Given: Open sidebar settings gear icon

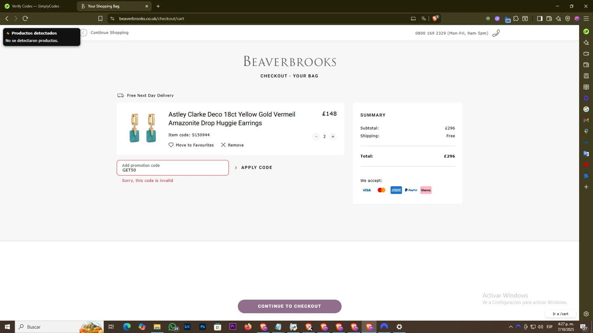Looking at the screenshot, I should point(586,314).
